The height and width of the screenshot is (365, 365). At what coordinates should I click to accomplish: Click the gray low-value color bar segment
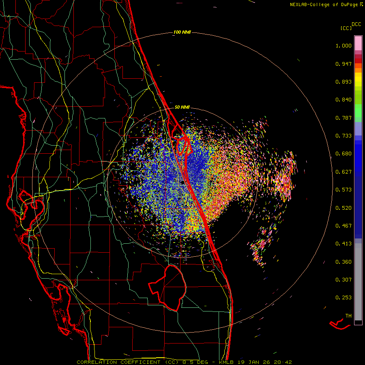point(358,282)
